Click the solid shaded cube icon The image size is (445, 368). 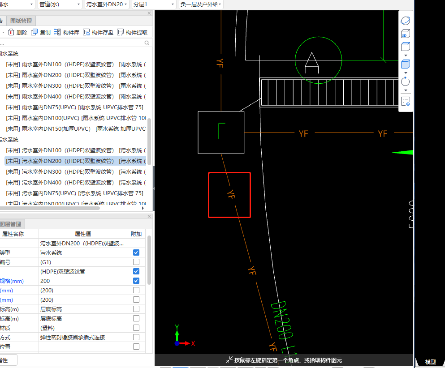coord(405,64)
